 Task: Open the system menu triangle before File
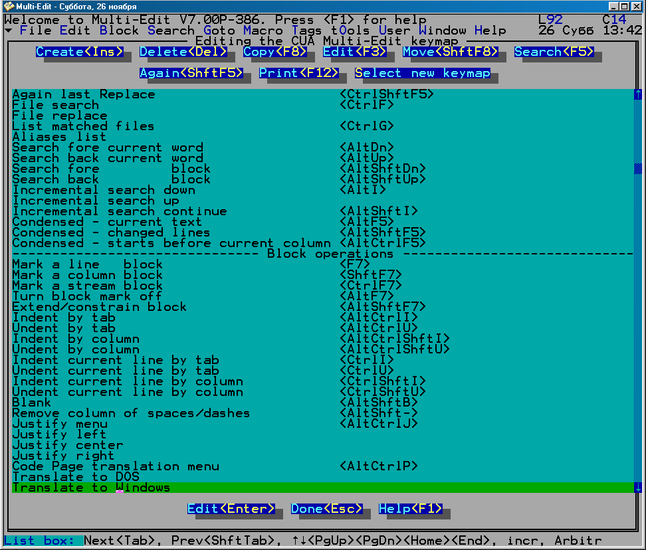(x=7, y=31)
